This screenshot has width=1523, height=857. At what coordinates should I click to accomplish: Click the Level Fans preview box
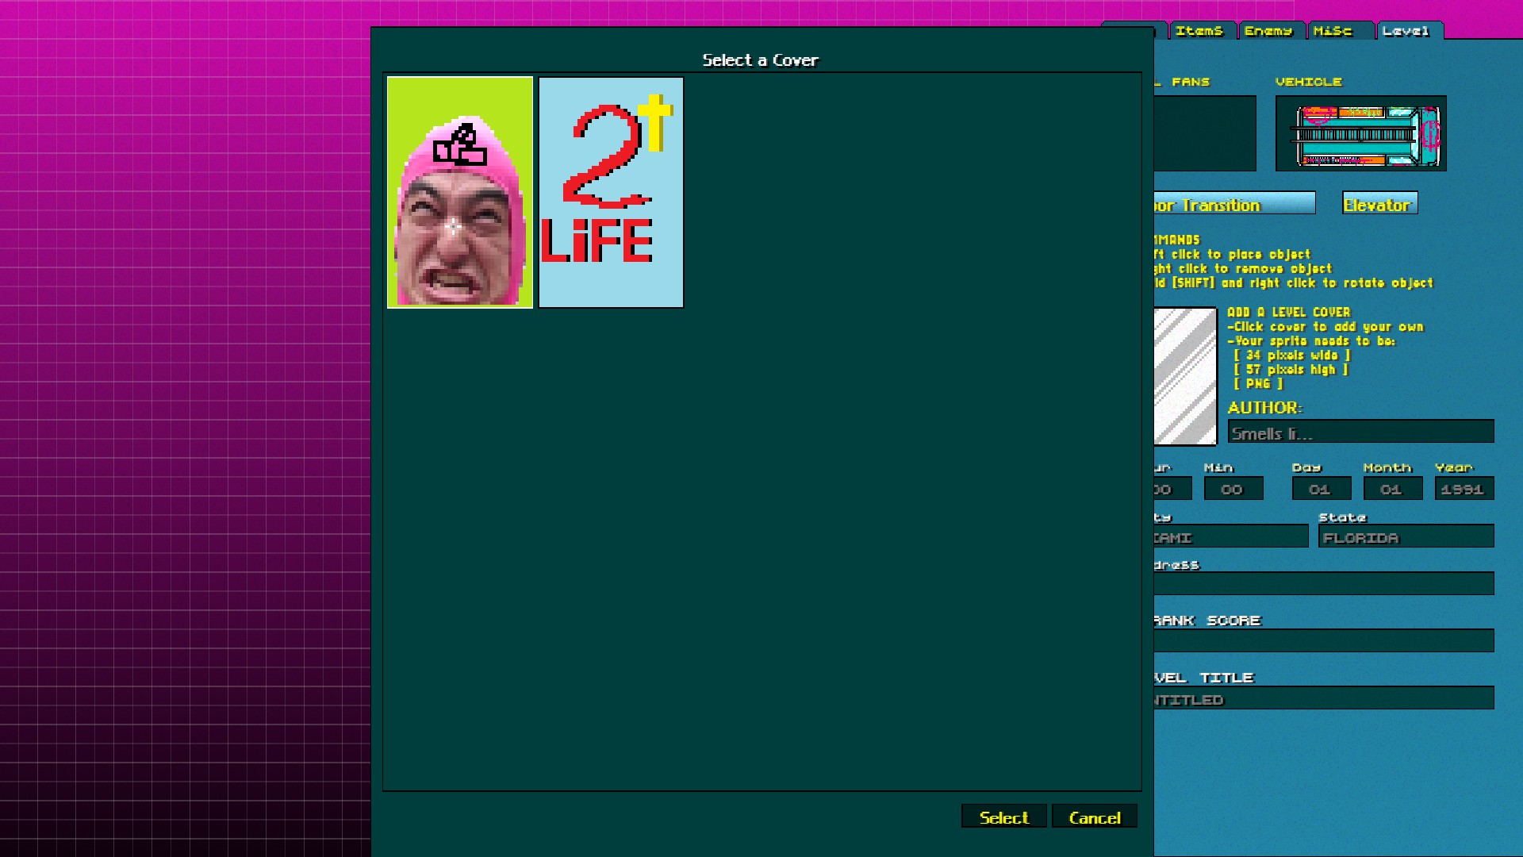1205,133
